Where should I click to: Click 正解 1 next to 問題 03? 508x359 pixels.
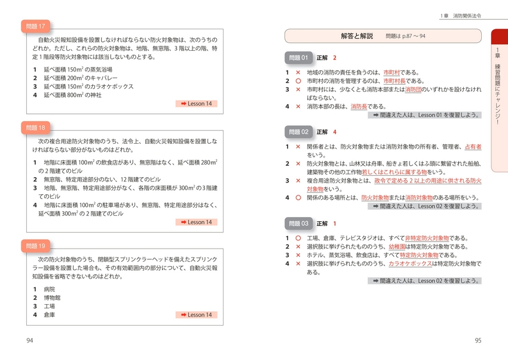point(326,224)
